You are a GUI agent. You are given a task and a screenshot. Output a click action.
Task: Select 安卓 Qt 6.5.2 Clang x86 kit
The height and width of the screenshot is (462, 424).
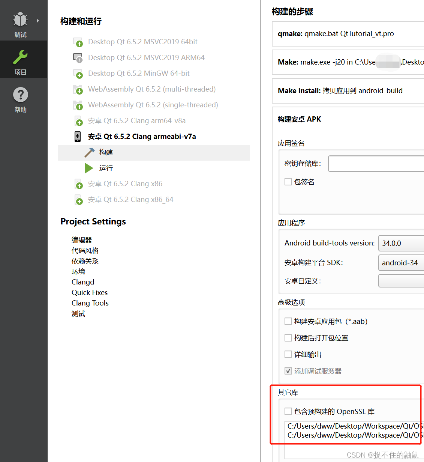point(125,184)
